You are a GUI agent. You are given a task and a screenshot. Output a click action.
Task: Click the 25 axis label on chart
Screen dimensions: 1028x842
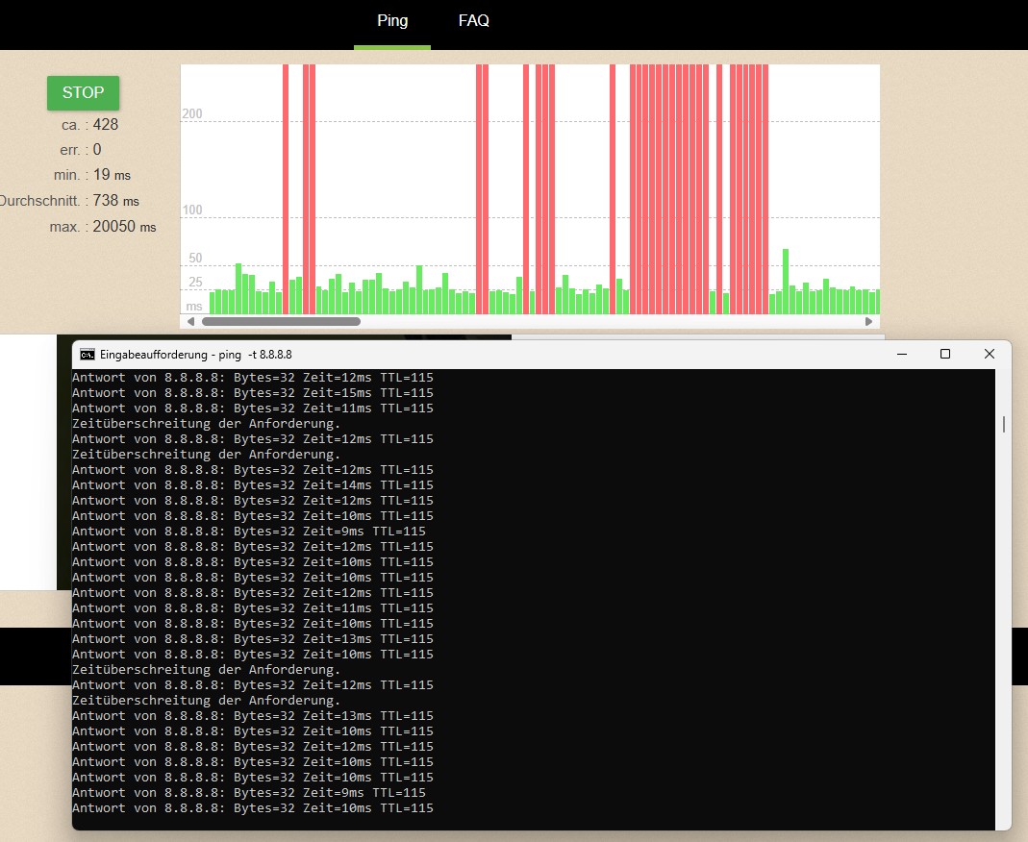[195, 283]
